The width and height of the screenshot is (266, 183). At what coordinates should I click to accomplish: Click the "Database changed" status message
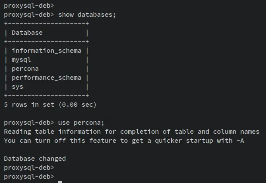pos(35,159)
